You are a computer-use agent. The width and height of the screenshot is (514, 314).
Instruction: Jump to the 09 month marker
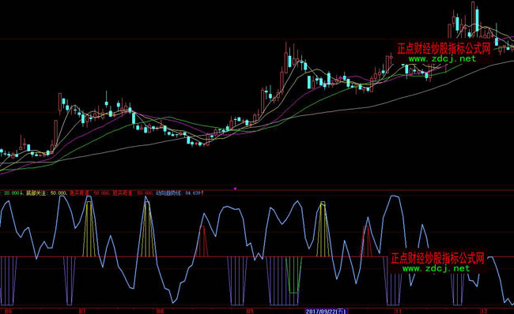tap(249, 311)
